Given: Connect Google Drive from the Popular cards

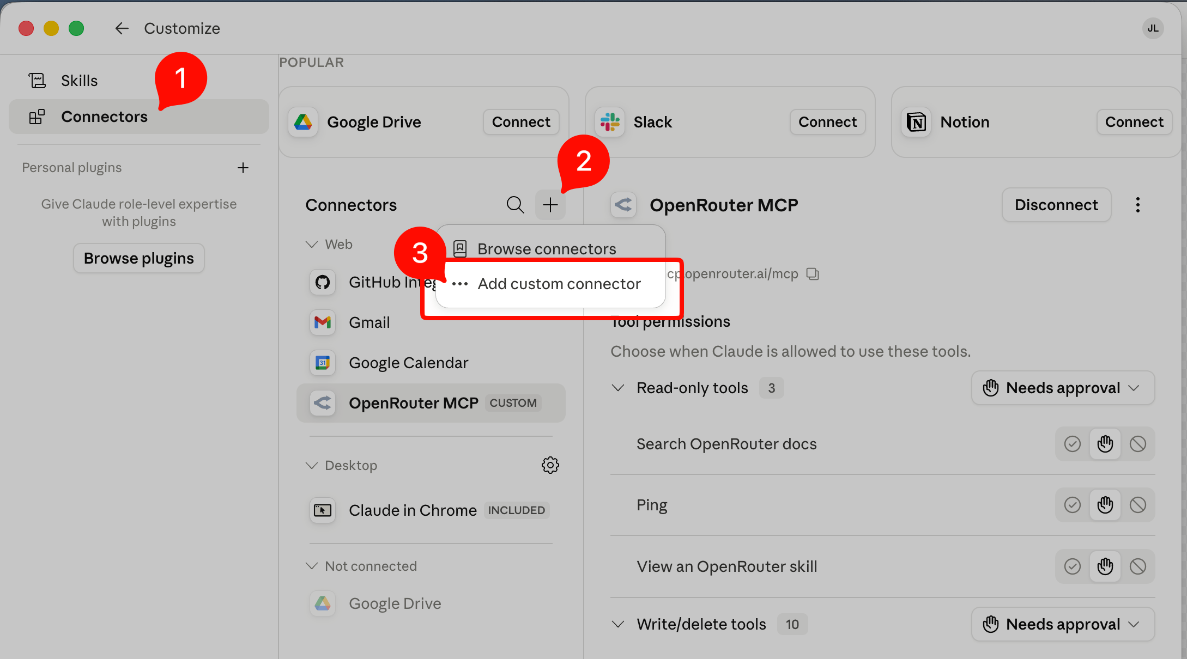Looking at the screenshot, I should [x=521, y=122].
